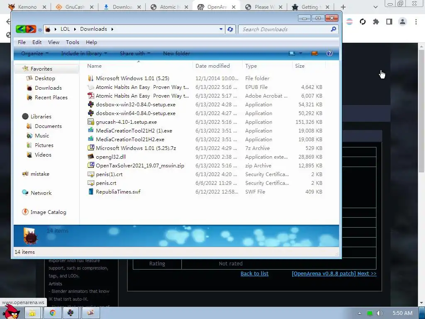Screen dimensions: 425x319
Task: Open the Chrome three-dot menu
Action: [416, 22]
